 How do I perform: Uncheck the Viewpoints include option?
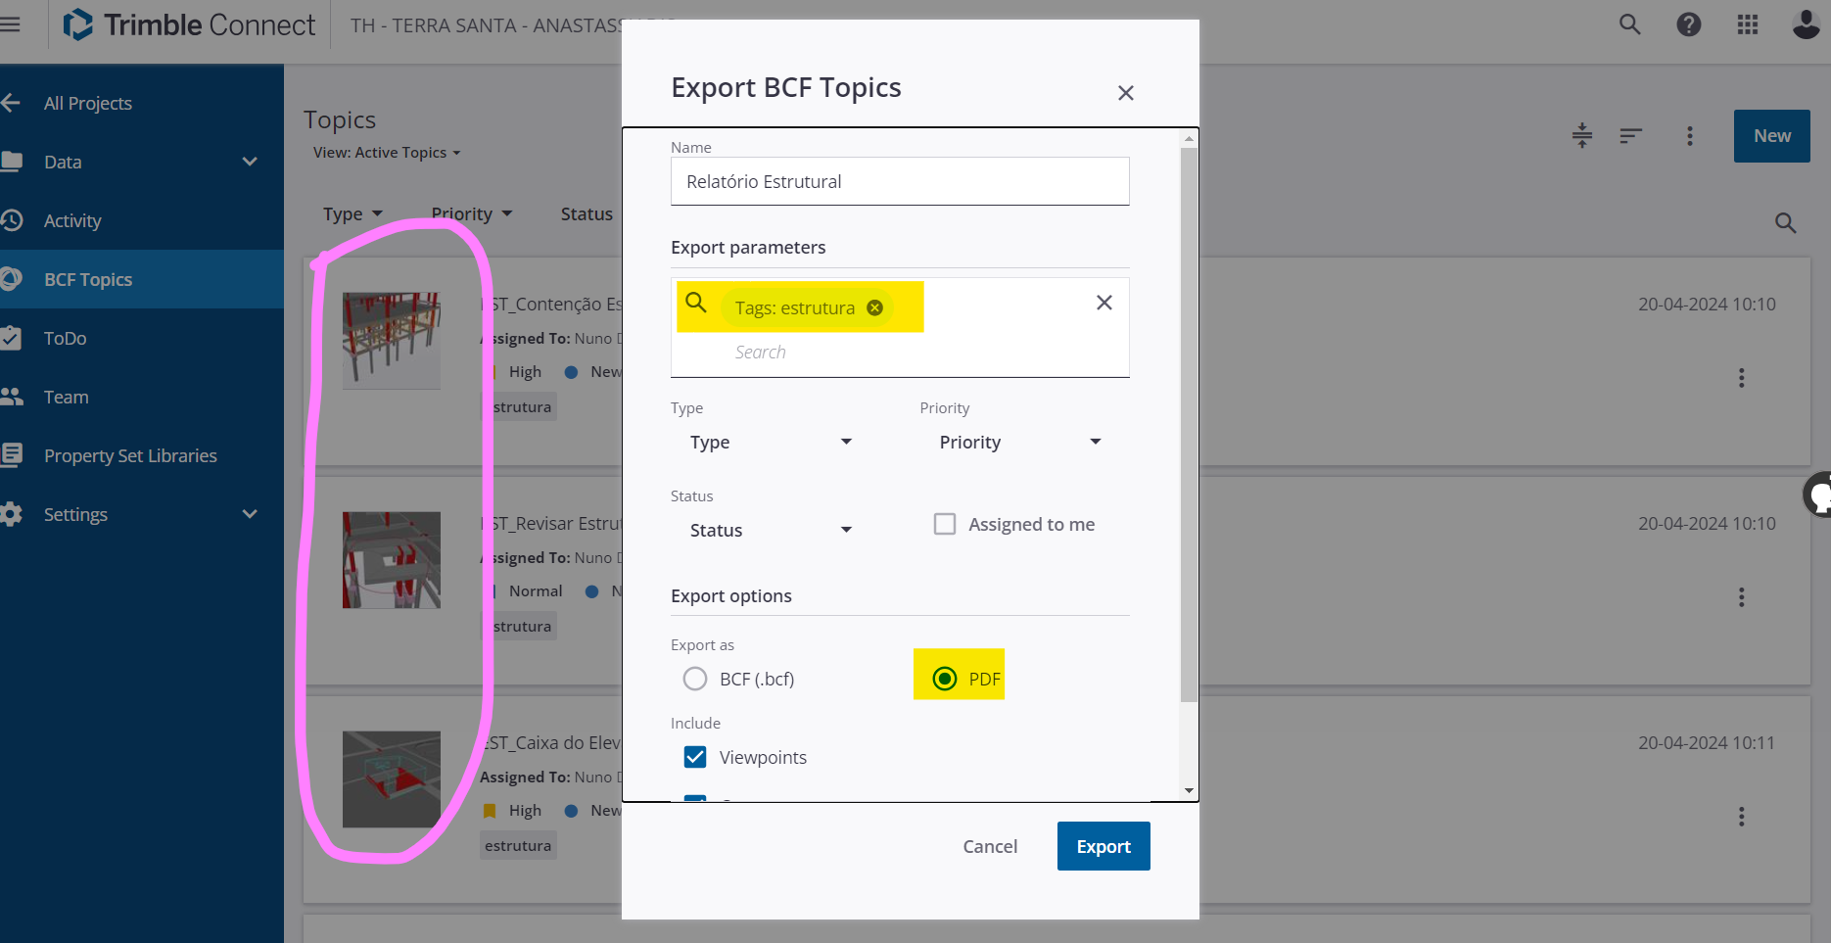(x=695, y=757)
